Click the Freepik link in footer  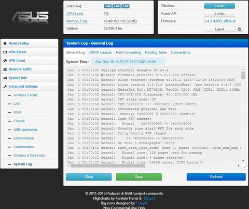142,203
